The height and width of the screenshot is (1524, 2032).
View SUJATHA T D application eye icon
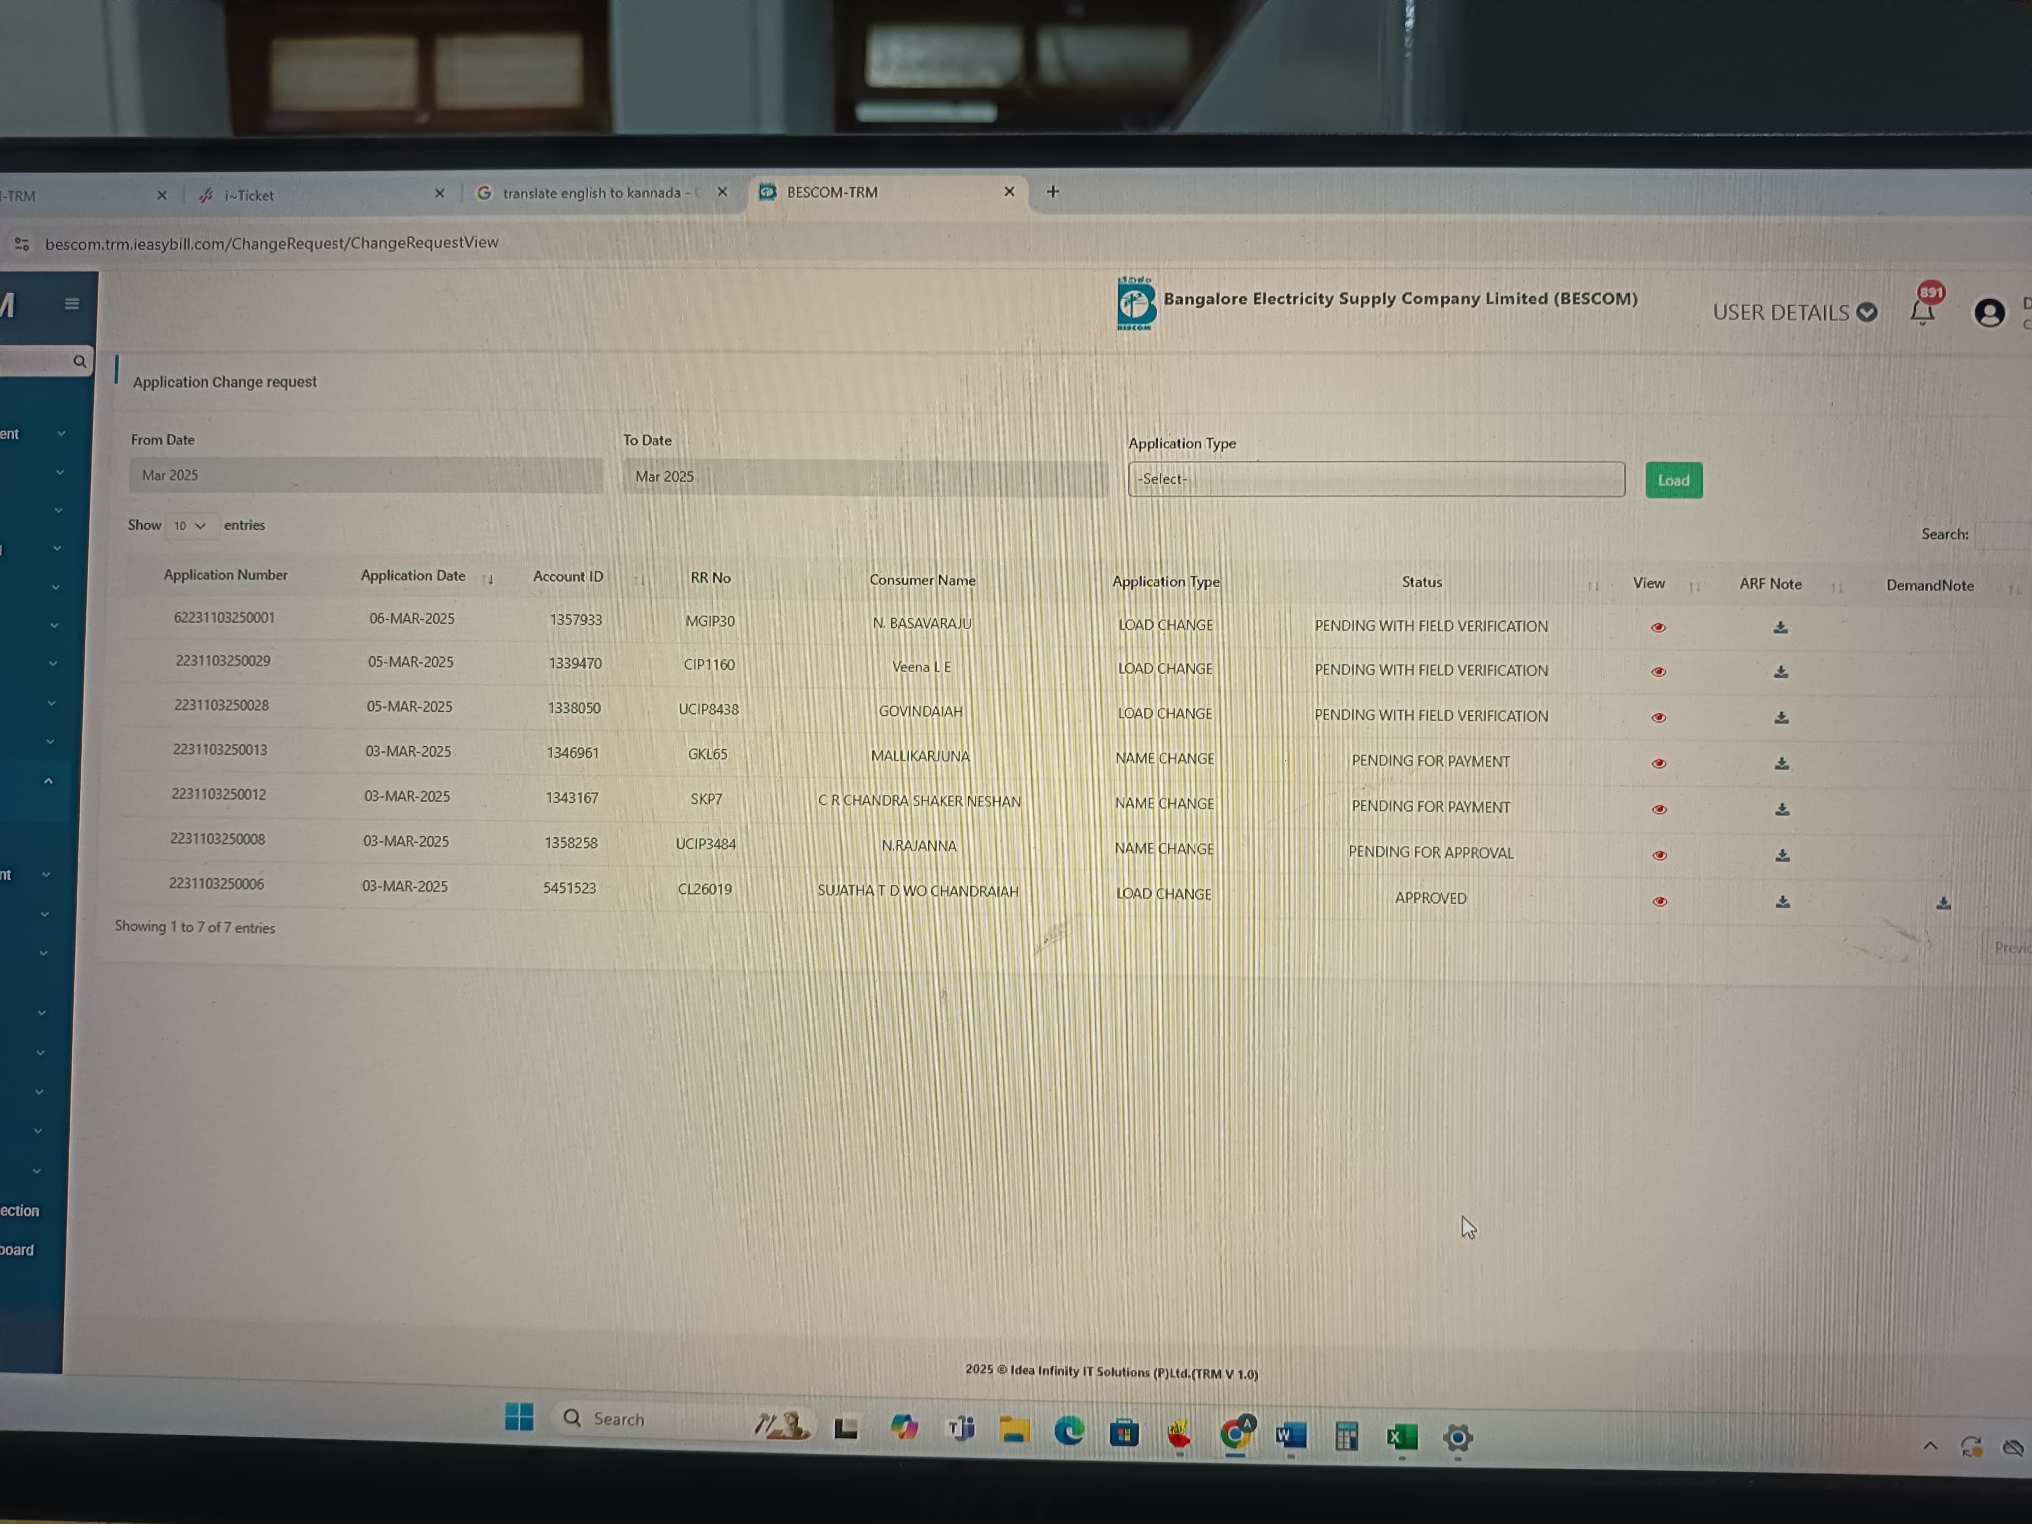click(1660, 901)
